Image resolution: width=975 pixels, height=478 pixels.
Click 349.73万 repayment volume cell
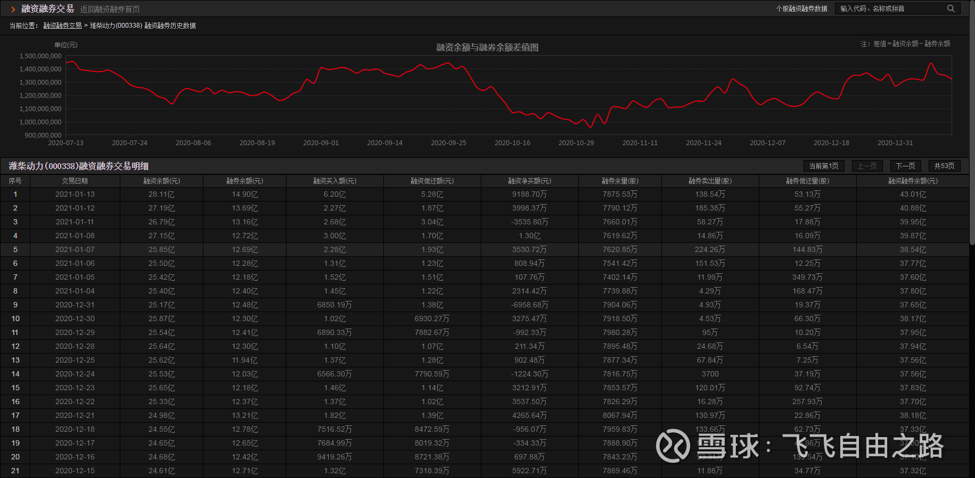click(808, 278)
